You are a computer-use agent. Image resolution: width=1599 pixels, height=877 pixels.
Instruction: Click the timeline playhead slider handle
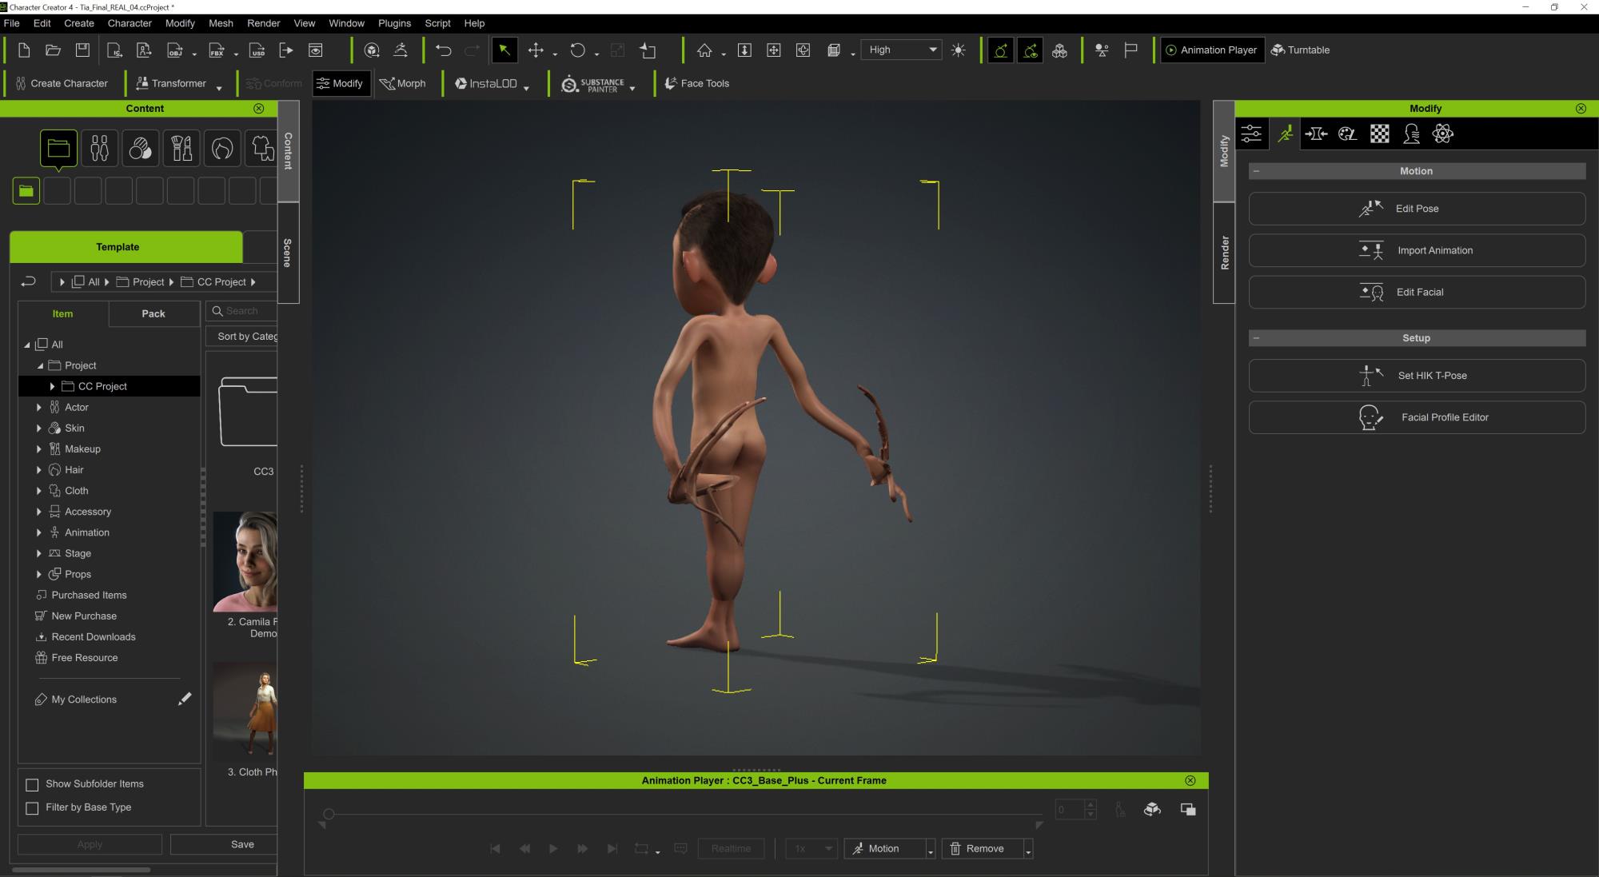pos(329,814)
